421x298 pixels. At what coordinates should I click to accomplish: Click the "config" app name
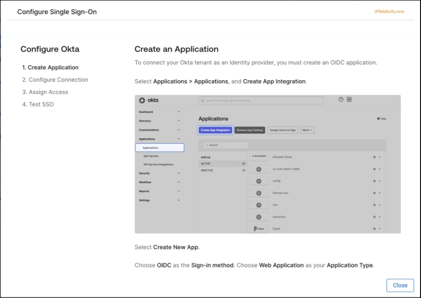pyautogui.click(x=276, y=181)
